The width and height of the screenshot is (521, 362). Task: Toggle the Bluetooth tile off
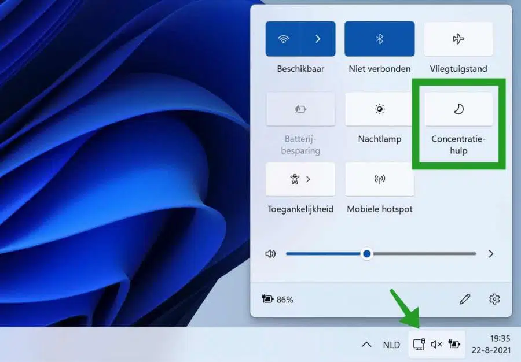tap(379, 39)
